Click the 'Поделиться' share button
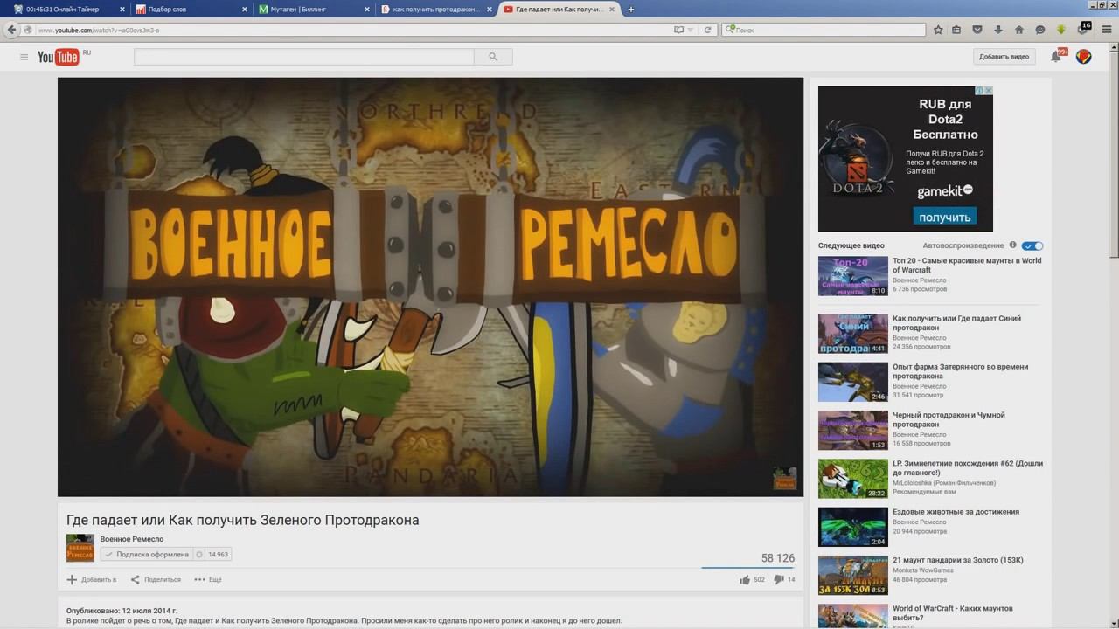Image resolution: width=1119 pixels, height=629 pixels. pos(156,579)
